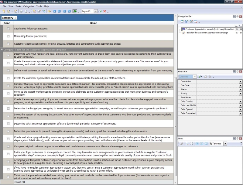The height and width of the screenshot is (185, 243).
Task: Toggle Underline in the Note toolbar
Action: [206, 144]
